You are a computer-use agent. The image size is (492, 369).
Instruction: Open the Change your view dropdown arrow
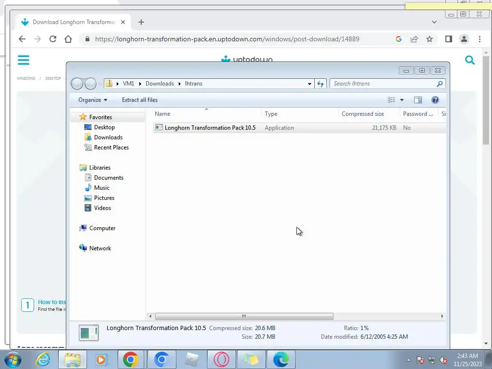click(402, 100)
